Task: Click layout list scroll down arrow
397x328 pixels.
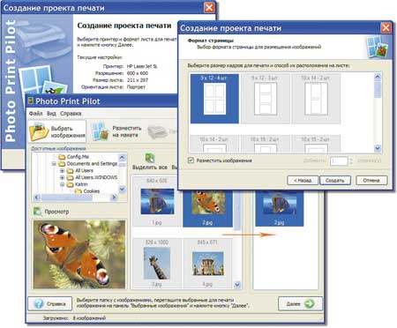Action: pos(378,148)
